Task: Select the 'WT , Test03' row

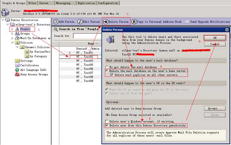Action: (80, 61)
